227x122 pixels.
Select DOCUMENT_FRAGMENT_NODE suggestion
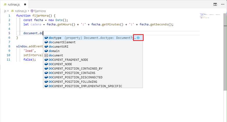(x=93, y=60)
